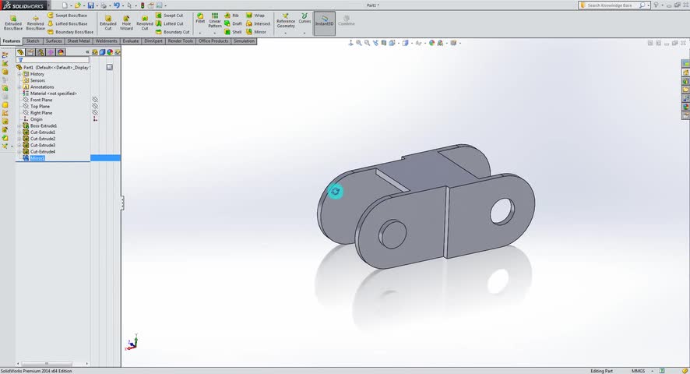Toggle visibility marker beside Front Plane

95,100
